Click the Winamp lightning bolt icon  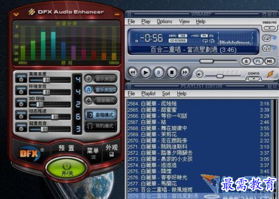click(x=270, y=74)
